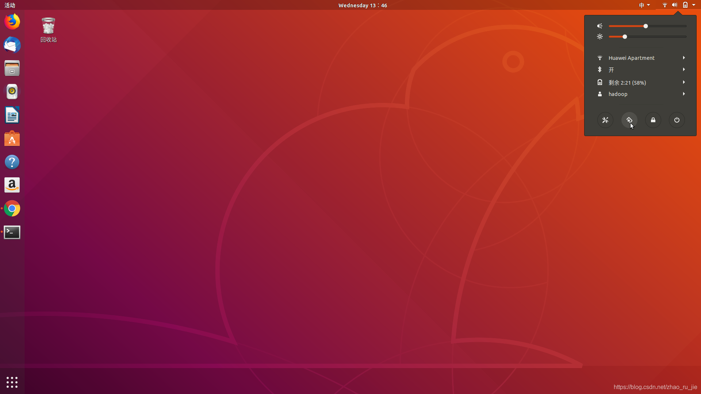Open the Files manager icon
Image resolution: width=701 pixels, height=394 pixels.
tap(12, 68)
